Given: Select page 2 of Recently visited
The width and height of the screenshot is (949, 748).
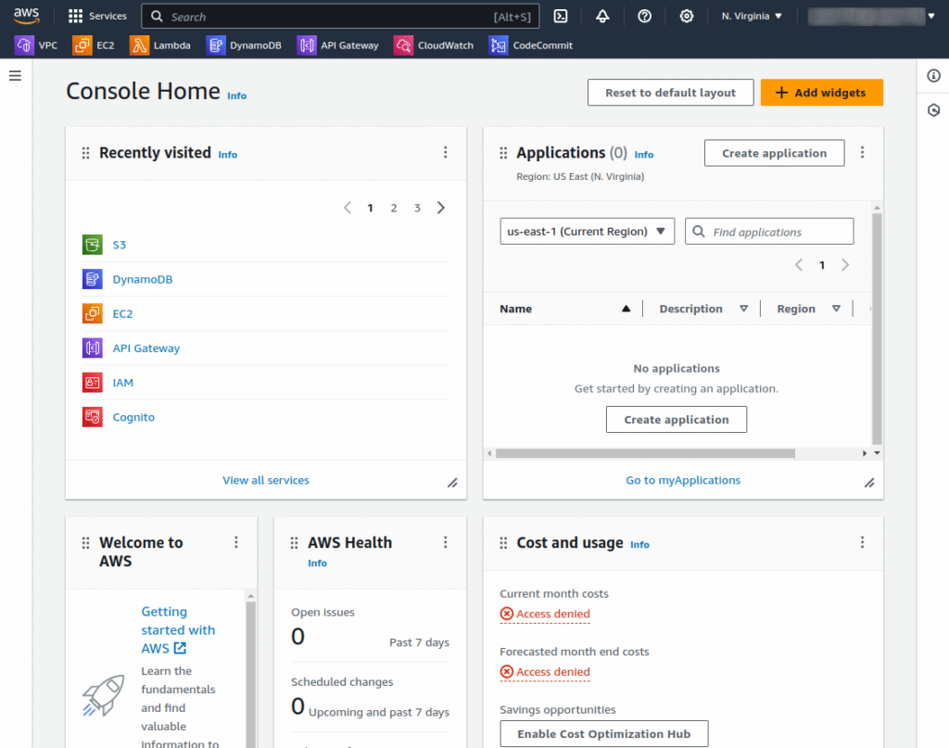Looking at the screenshot, I should tap(394, 209).
